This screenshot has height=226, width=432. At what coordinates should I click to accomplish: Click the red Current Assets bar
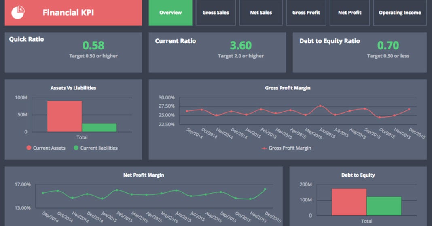[x=64, y=116]
